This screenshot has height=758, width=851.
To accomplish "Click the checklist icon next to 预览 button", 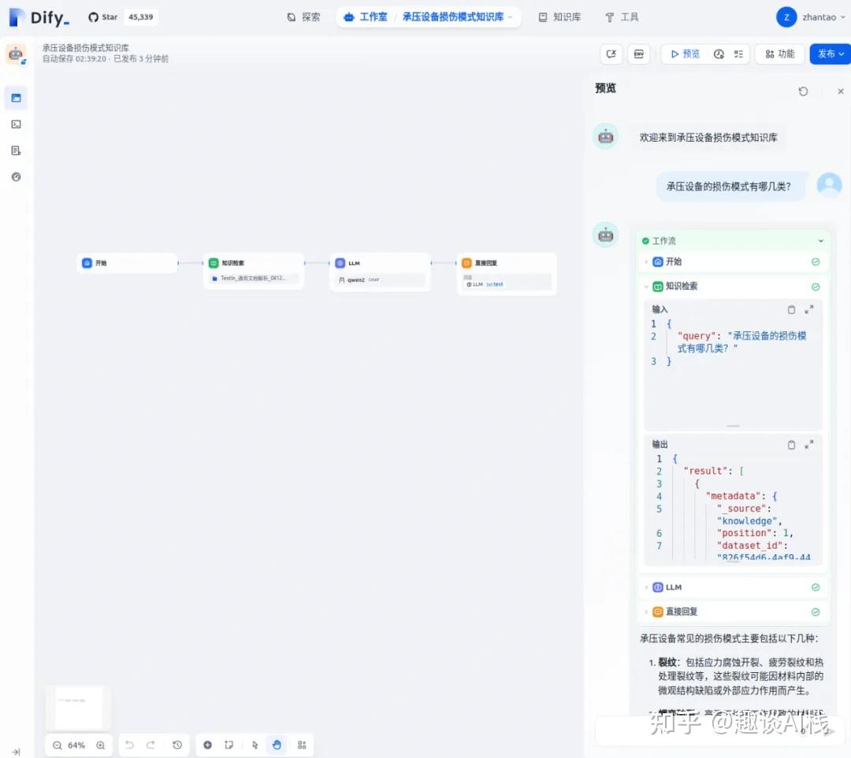I will coord(738,54).
